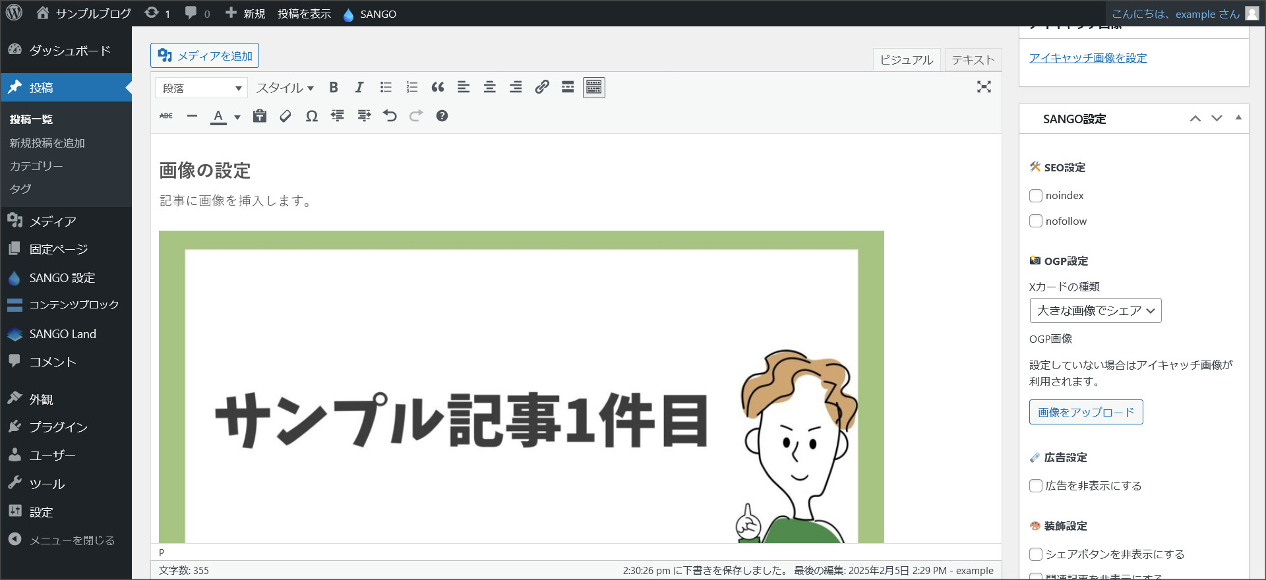
Task: Switch to the テキスト editor tab
Action: click(973, 60)
